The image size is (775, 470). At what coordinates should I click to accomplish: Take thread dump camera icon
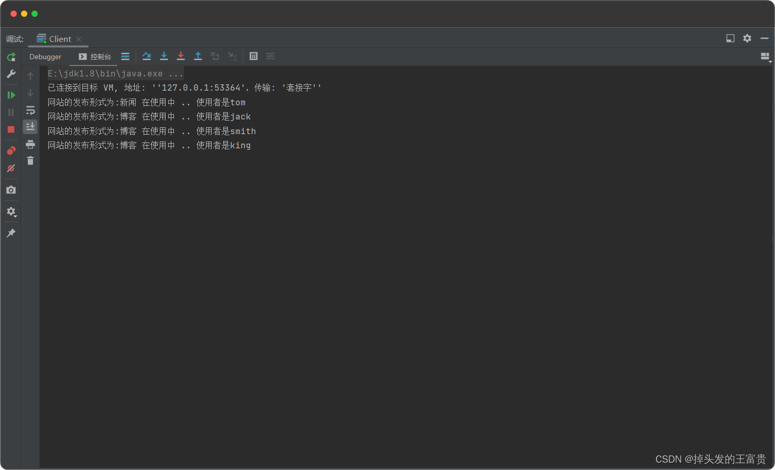(x=11, y=190)
